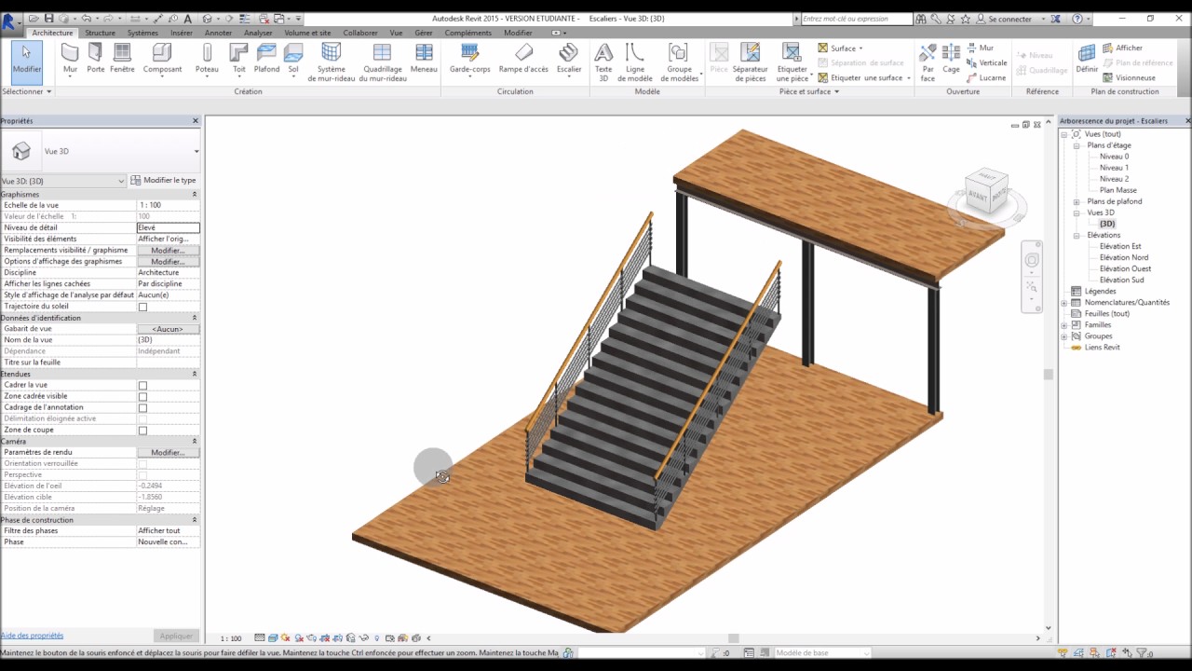1192x671 pixels.
Task: Click the Lucarne dormer tool
Action: coord(986,77)
